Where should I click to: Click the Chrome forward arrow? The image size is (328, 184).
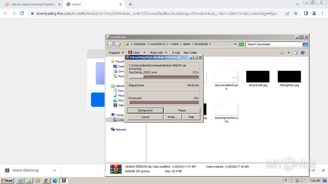[14, 13]
